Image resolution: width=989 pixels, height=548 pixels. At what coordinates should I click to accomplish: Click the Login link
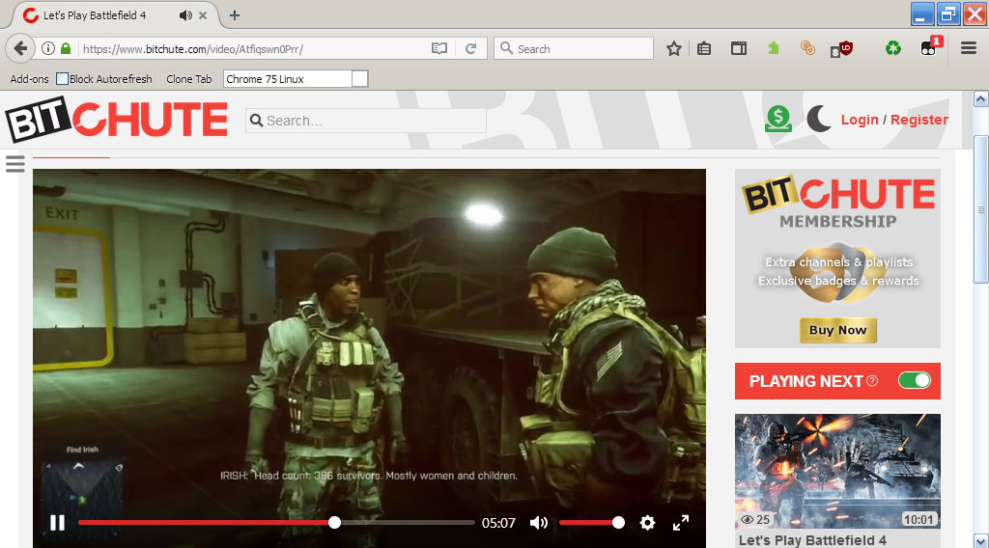tap(859, 120)
